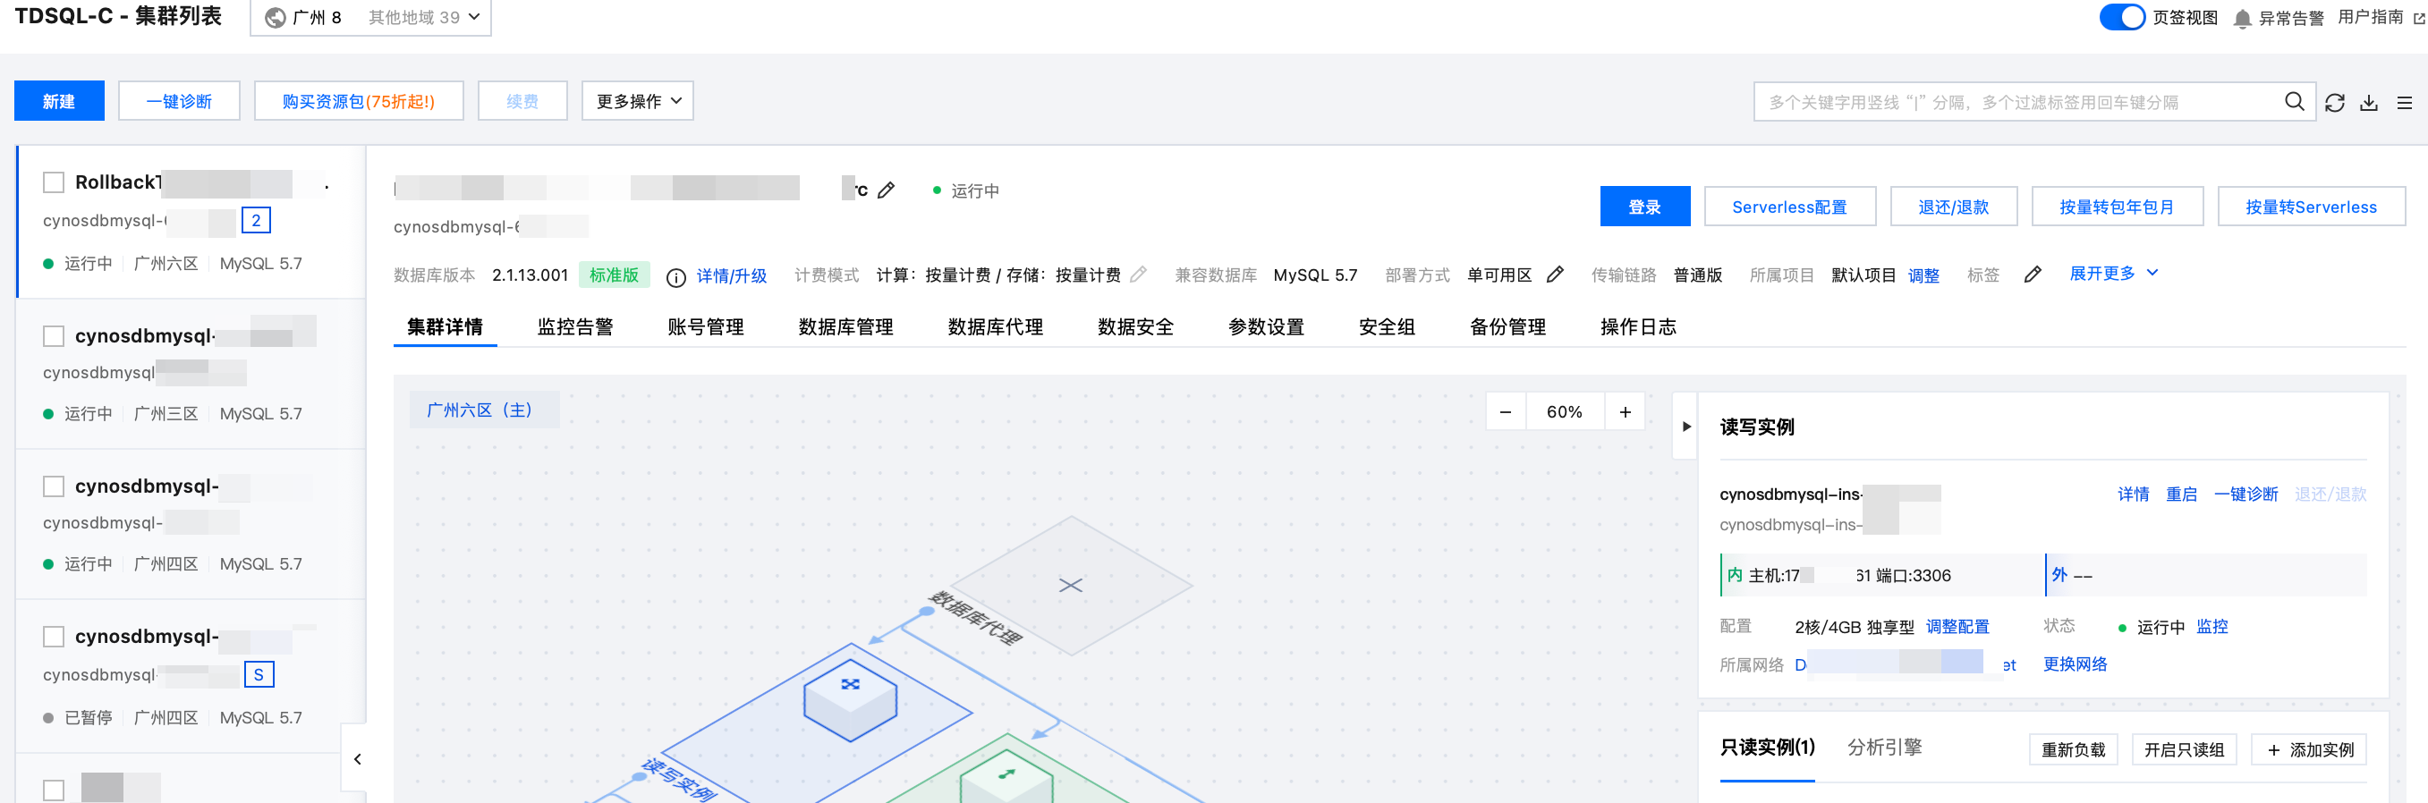2428x803 pixels.
Task: Click the 异常告警 bell icon
Action: pyautogui.click(x=2242, y=18)
